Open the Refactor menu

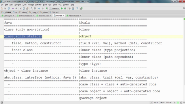(x=38, y=5)
